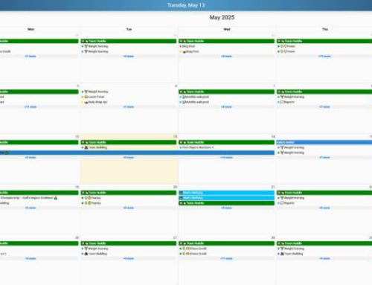Select the Tue column header
Screen dimensions: 372x285
(129, 29)
